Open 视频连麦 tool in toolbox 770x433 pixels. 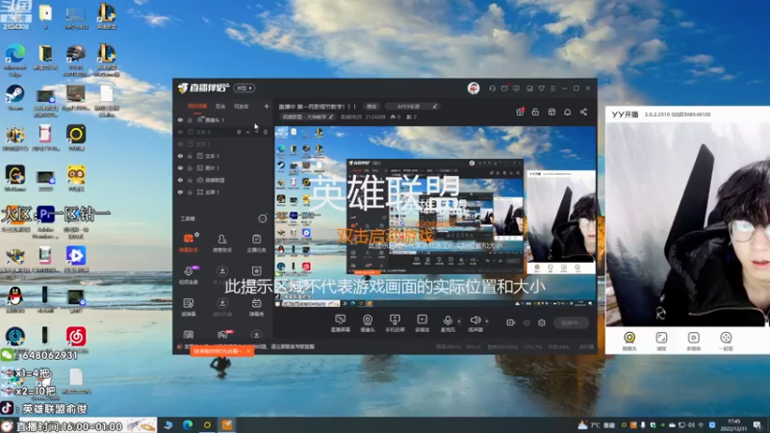pos(189,275)
